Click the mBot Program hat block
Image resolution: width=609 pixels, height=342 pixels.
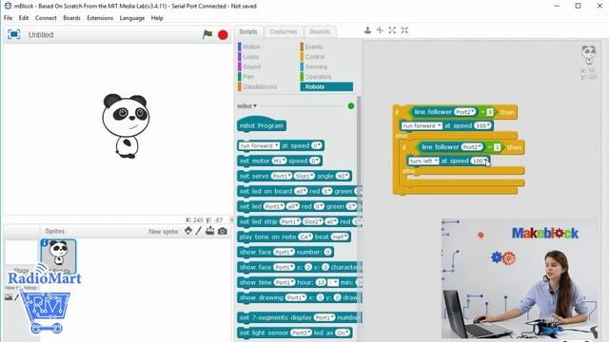point(262,125)
